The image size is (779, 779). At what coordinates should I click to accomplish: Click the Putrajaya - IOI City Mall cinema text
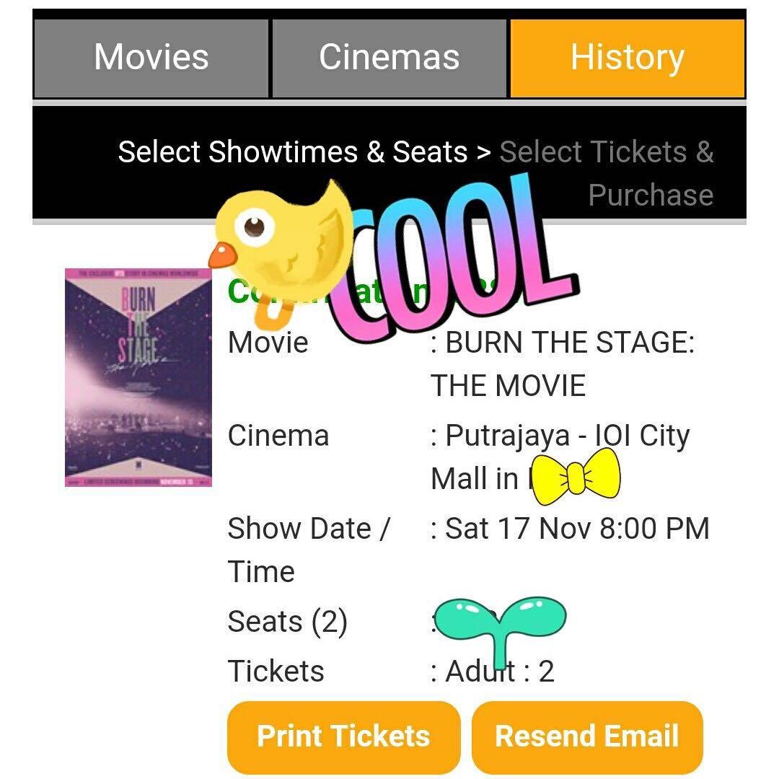click(x=560, y=457)
